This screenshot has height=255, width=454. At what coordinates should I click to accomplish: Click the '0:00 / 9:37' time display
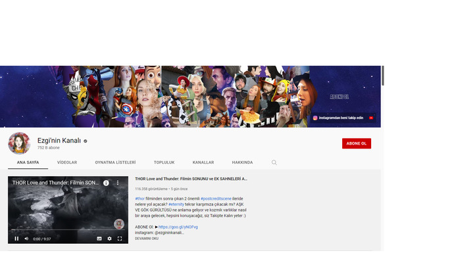(42, 239)
